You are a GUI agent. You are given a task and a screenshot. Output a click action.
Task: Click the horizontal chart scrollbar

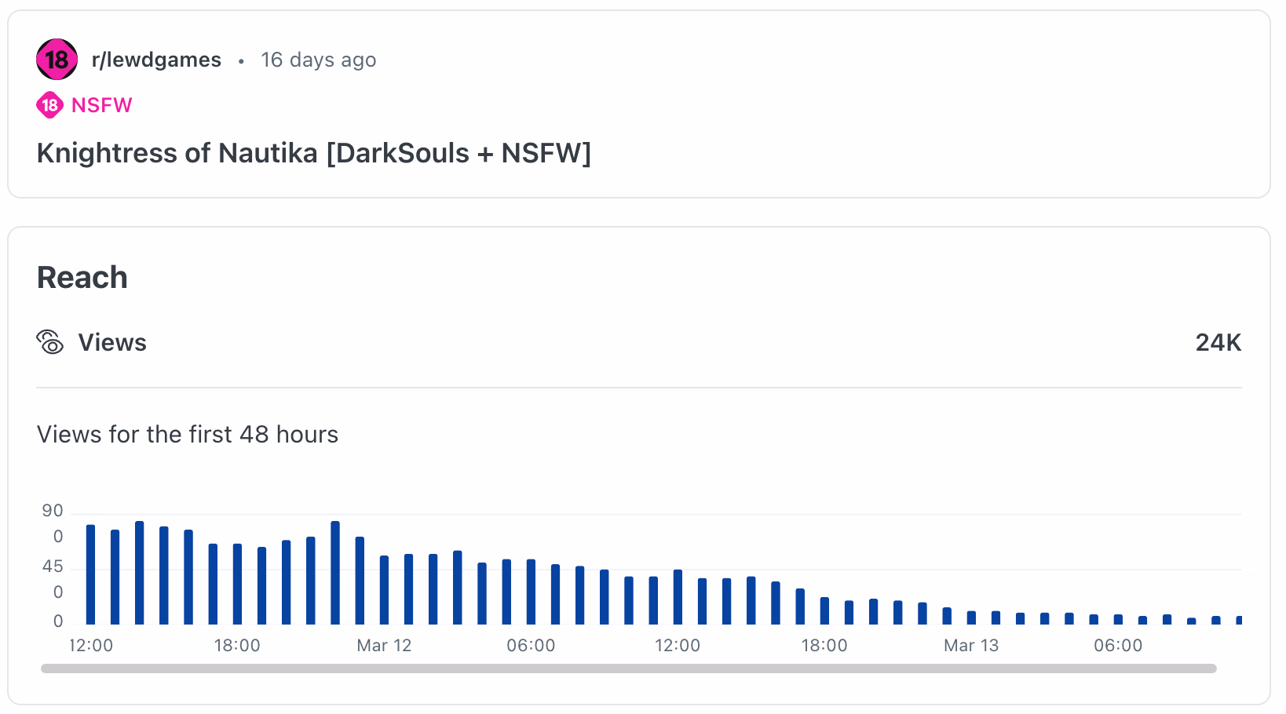click(629, 668)
